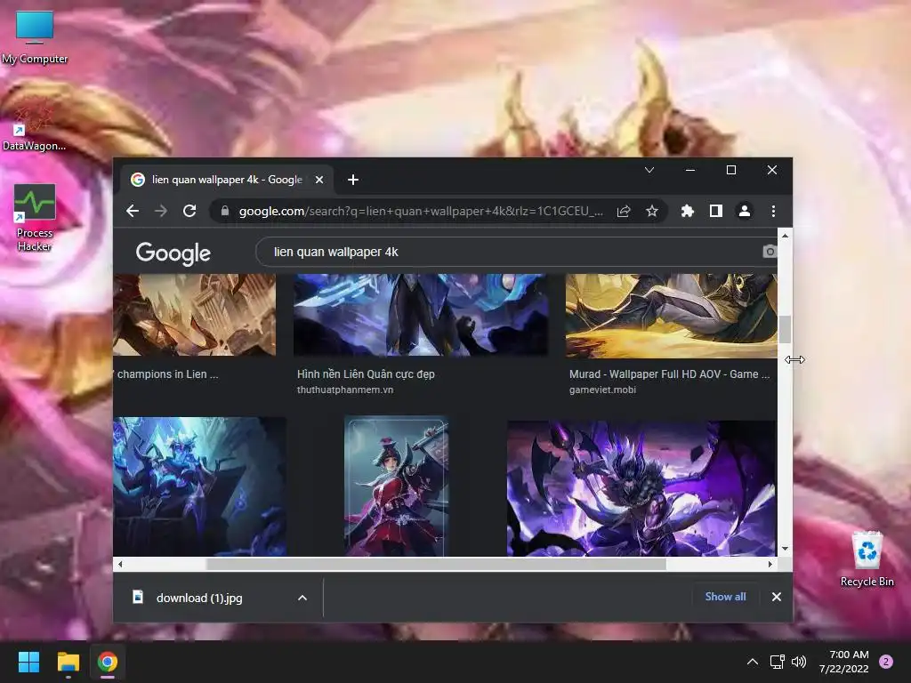911x683 pixels.
Task: Go back to the previous page in Chrome
Action: point(133,211)
